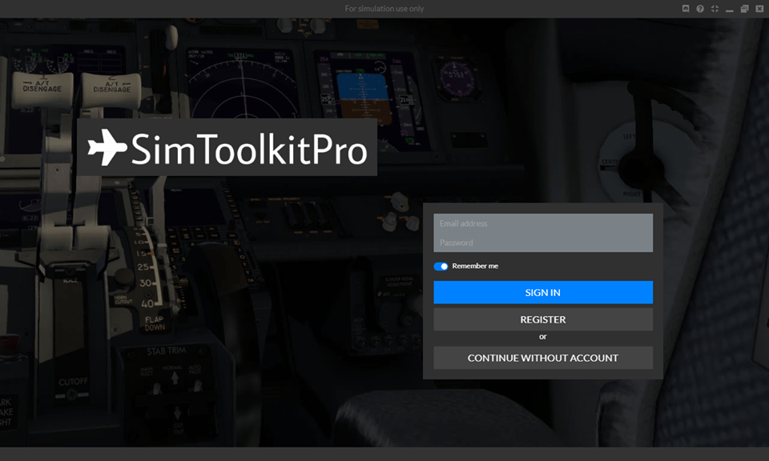The width and height of the screenshot is (769, 461).
Task: Toggle fullscreen mode from the title bar
Action: coord(714,8)
